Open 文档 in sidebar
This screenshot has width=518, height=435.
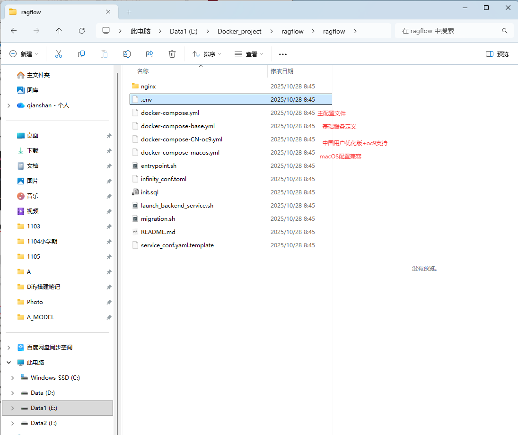click(28, 166)
